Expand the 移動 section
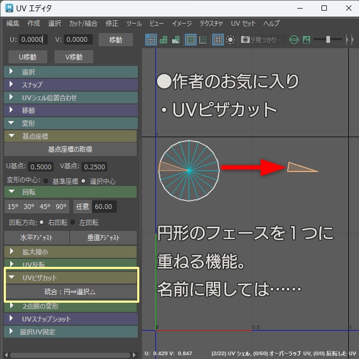Image resolution: width=359 pixels, height=359 pixels. point(71,110)
